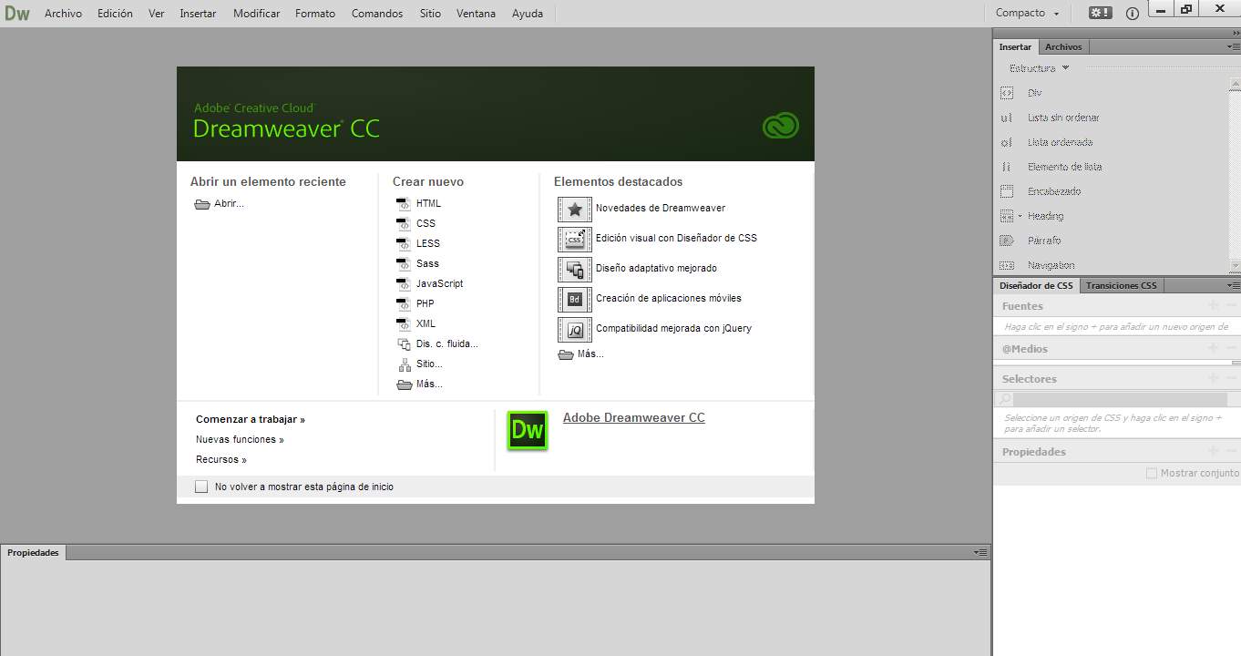Click the Insertar panel scrollbar down arrow
Screen dimensions: 1241x656
1235,266
